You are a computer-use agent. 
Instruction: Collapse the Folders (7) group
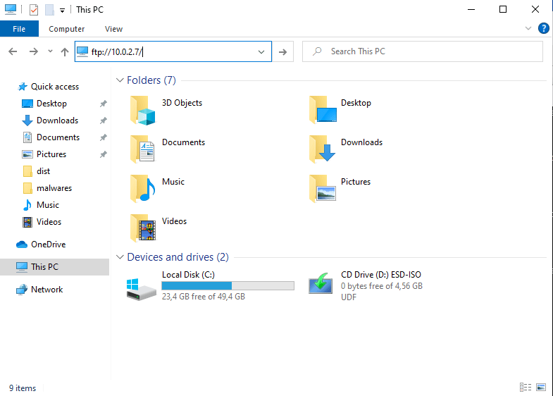(120, 80)
